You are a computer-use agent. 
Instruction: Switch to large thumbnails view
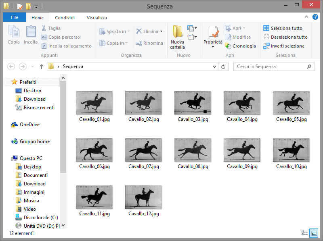coord(314,233)
